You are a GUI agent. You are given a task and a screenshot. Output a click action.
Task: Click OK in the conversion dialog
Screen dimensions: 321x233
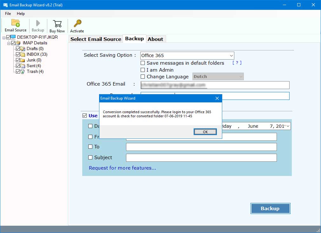(205, 132)
